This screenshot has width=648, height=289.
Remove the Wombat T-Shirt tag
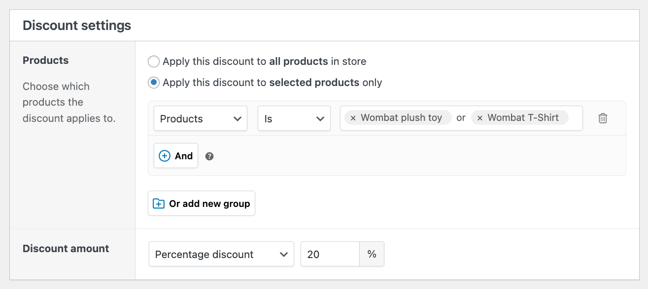pos(479,118)
